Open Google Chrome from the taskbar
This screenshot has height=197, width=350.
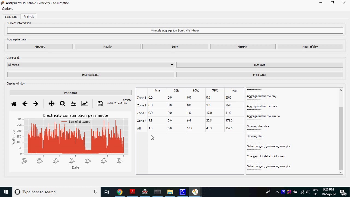[120, 192]
